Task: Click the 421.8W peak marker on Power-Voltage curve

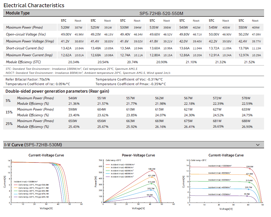Action: coord(151,177)
